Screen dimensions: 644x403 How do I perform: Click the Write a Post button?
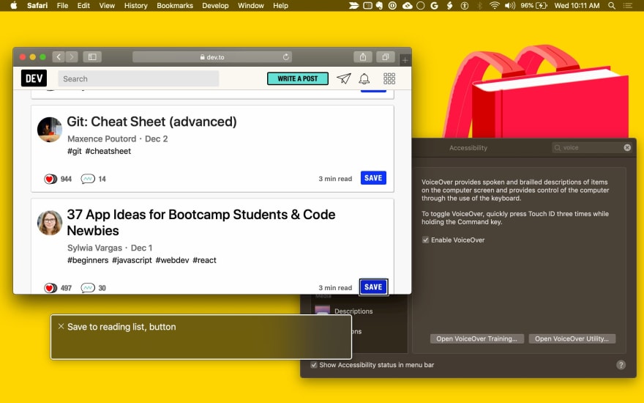(x=298, y=78)
